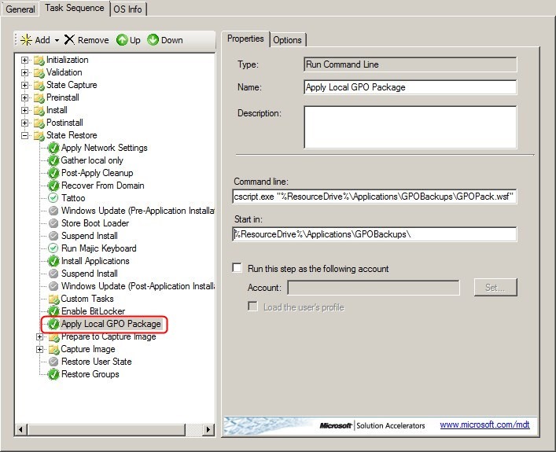Open the Add dropdown arrow
Viewport: 556px width, 452px height.
pyautogui.click(x=57, y=40)
